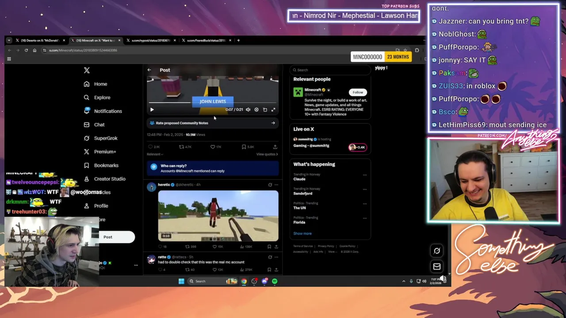
Task: Open more menu on heretic's reply
Action: coord(276,185)
